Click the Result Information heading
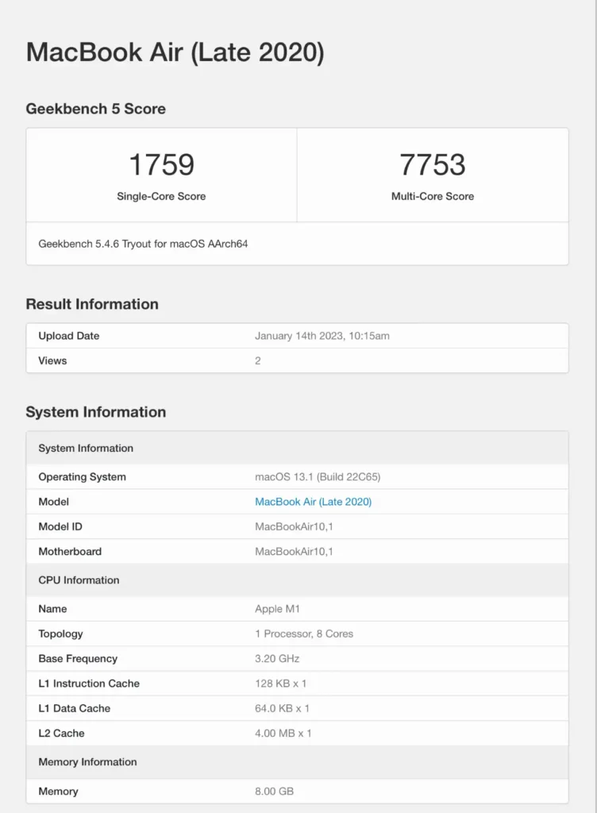The image size is (597, 813). 92,304
